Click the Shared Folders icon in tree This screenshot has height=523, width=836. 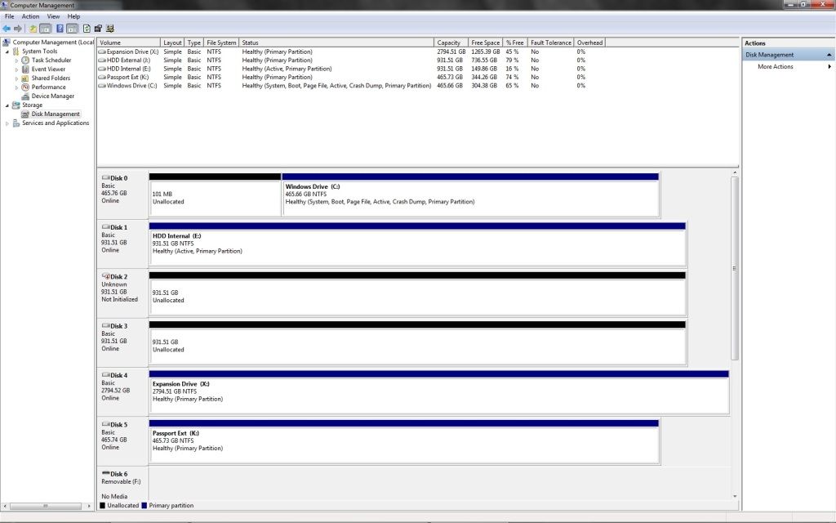click(25, 78)
